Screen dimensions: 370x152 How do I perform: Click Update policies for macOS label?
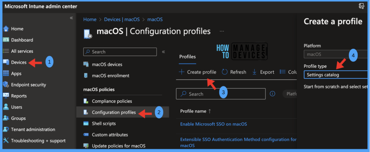(119, 146)
